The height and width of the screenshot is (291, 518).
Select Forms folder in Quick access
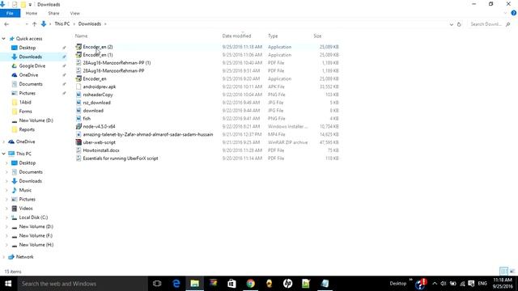click(x=25, y=112)
